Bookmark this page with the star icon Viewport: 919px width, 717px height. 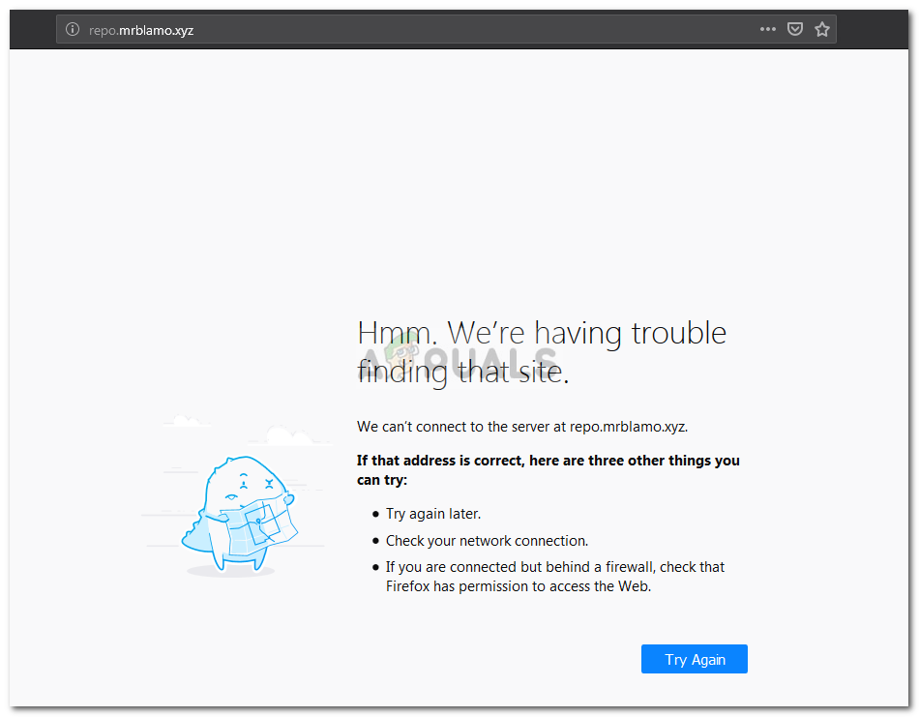(821, 29)
